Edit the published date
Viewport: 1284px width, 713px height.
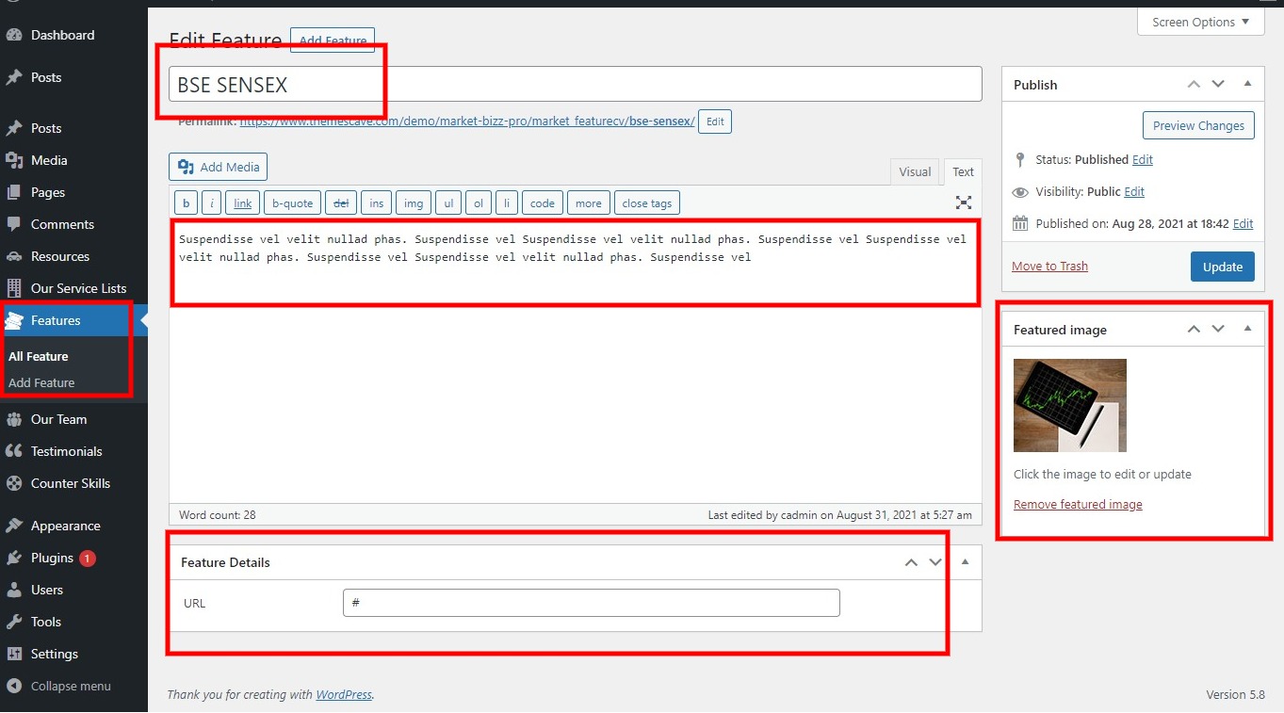coord(1243,224)
